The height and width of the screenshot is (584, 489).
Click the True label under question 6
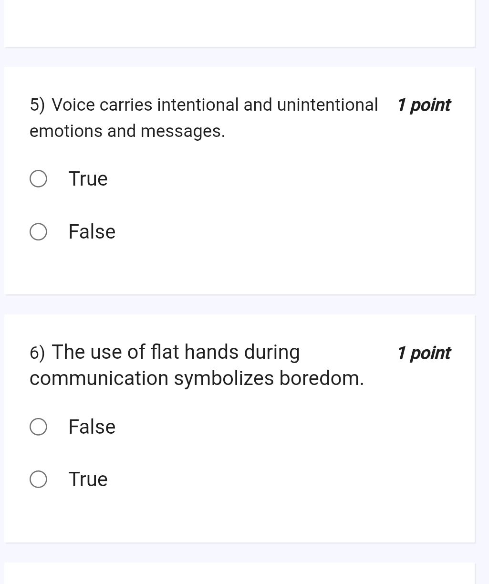click(x=88, y=479)
